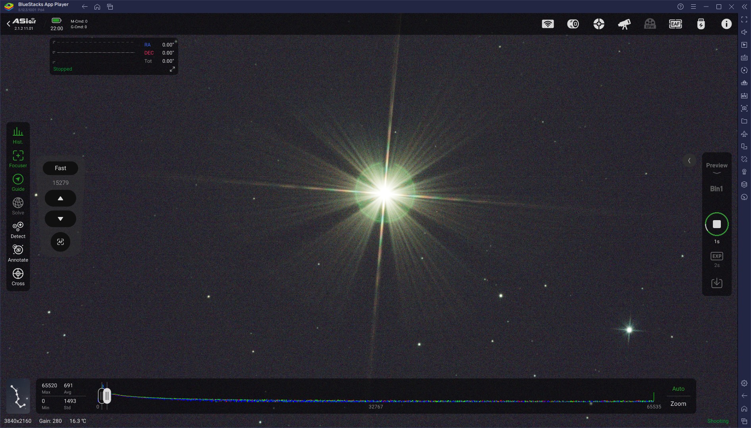The image size is (751, 428).
Task: Click the Shooting status text
Action: pyautogui.click(x=718, y=421)
